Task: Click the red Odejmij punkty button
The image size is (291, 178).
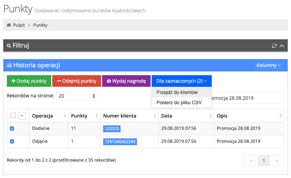Action: coord(77,81)
